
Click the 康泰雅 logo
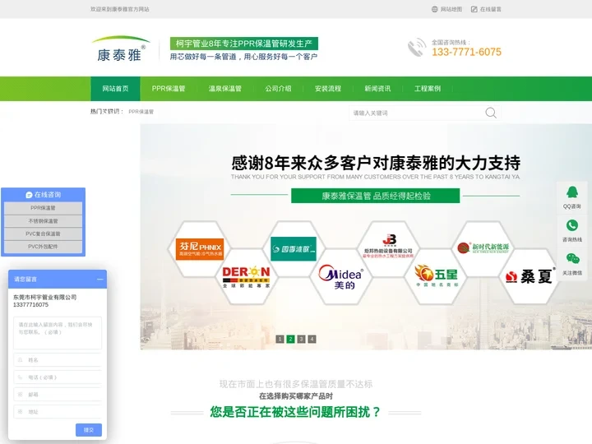point(120,49)
